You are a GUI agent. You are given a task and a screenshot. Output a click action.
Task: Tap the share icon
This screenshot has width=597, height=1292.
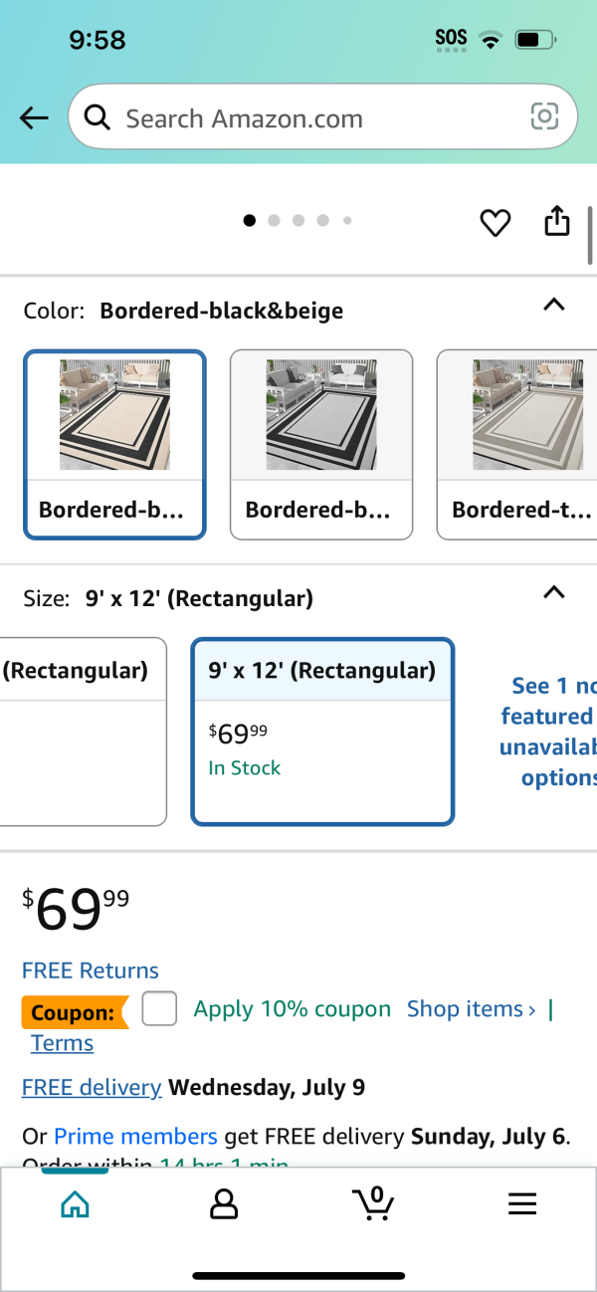(557, 221)
